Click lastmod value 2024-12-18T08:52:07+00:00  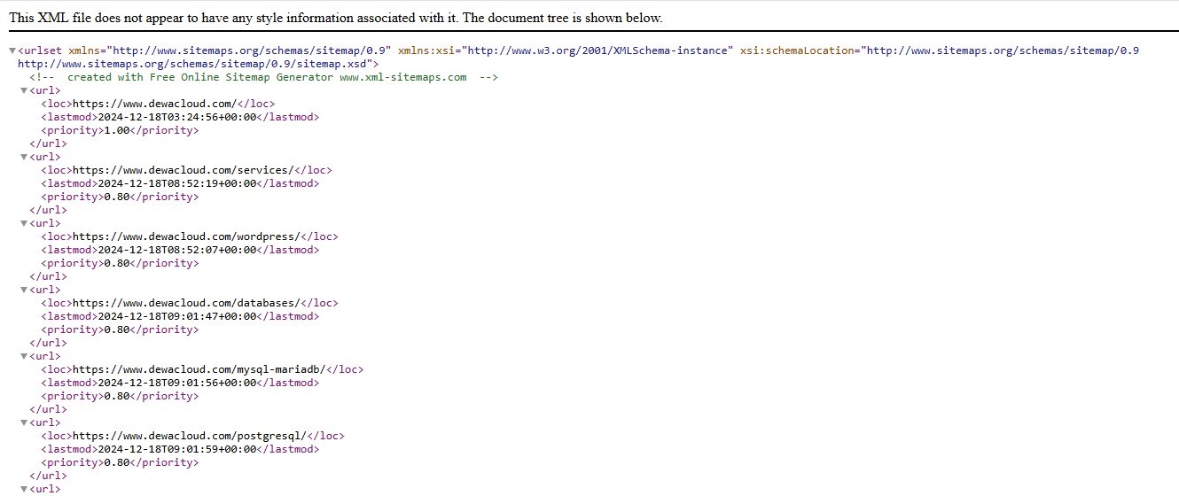(x=176, y=250)
